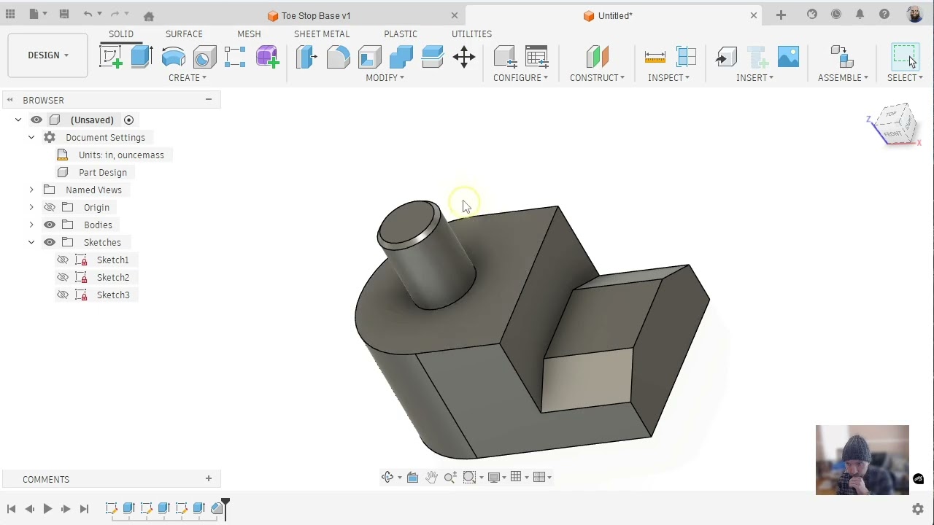Switch to the MESH tab
The height and width of the screenshot is (525, 934).
(x=249, y=34)
